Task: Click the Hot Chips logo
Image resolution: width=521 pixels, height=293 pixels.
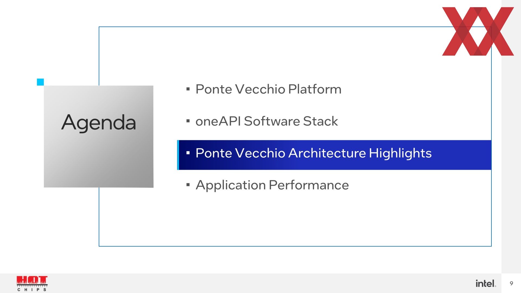Action: click(x=32, y=284)
